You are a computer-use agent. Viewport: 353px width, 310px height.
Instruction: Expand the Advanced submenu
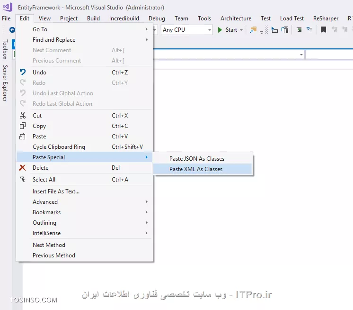coord(147,202)
